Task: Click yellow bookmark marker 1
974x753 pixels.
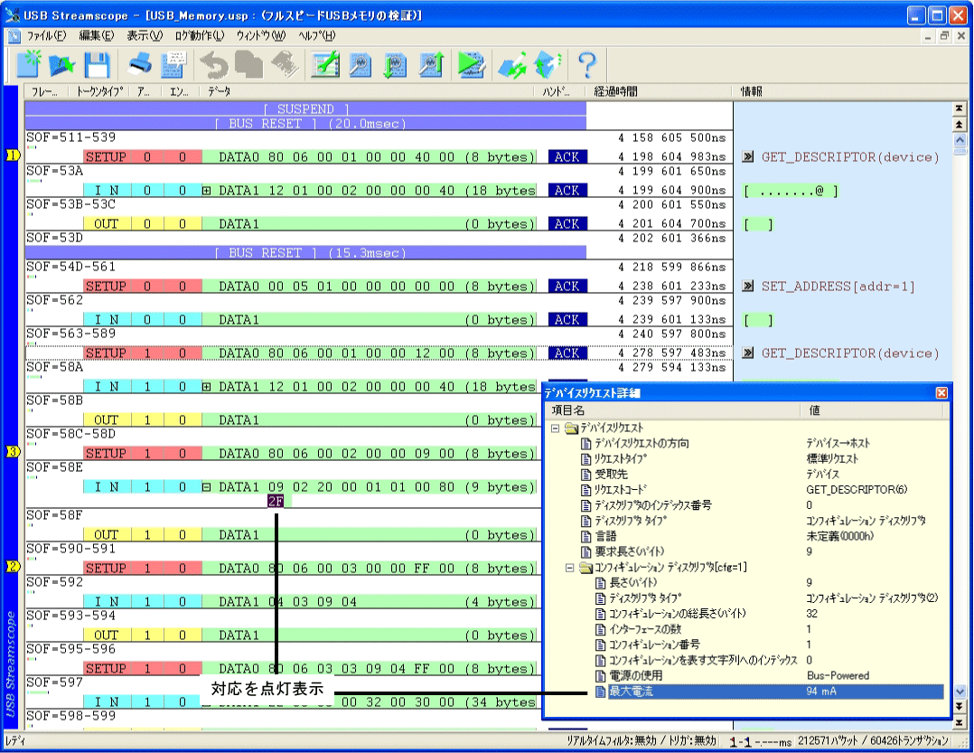Action: point(13,155)
